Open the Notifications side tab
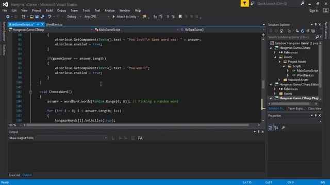The image size is (330, 185). click(326, 30)
